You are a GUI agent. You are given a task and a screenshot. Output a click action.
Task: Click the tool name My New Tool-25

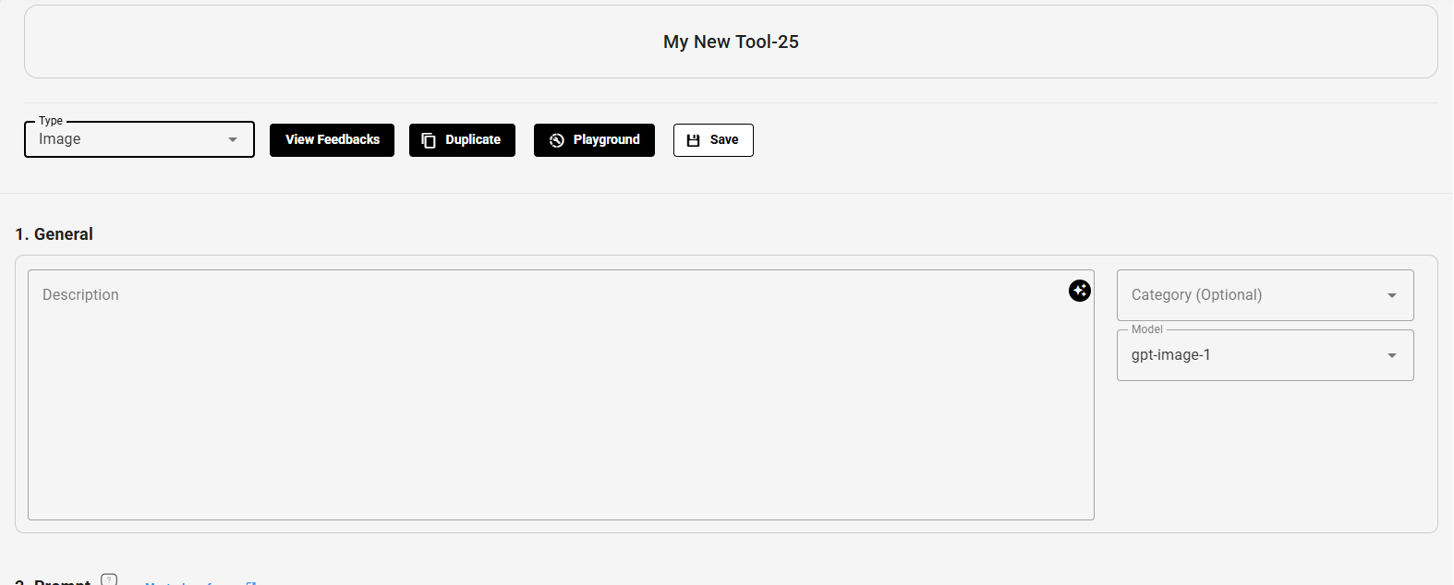(x=731, y=42)
